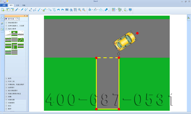191x114 pixels.
Task: Select the S-curve road thumbnail
Action: coord(21,40)
